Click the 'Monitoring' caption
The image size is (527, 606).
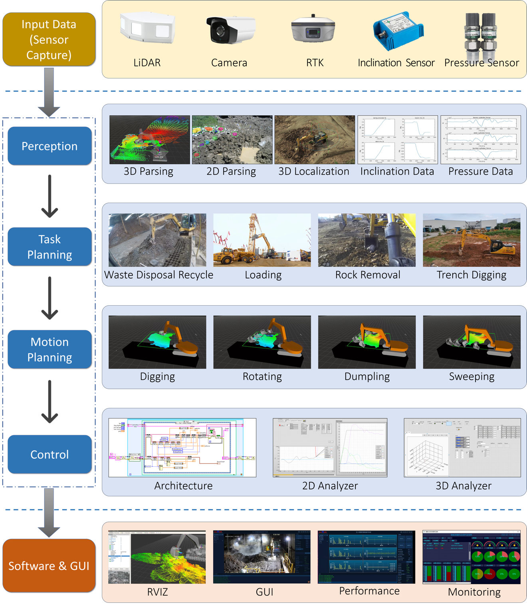(474, 592)
